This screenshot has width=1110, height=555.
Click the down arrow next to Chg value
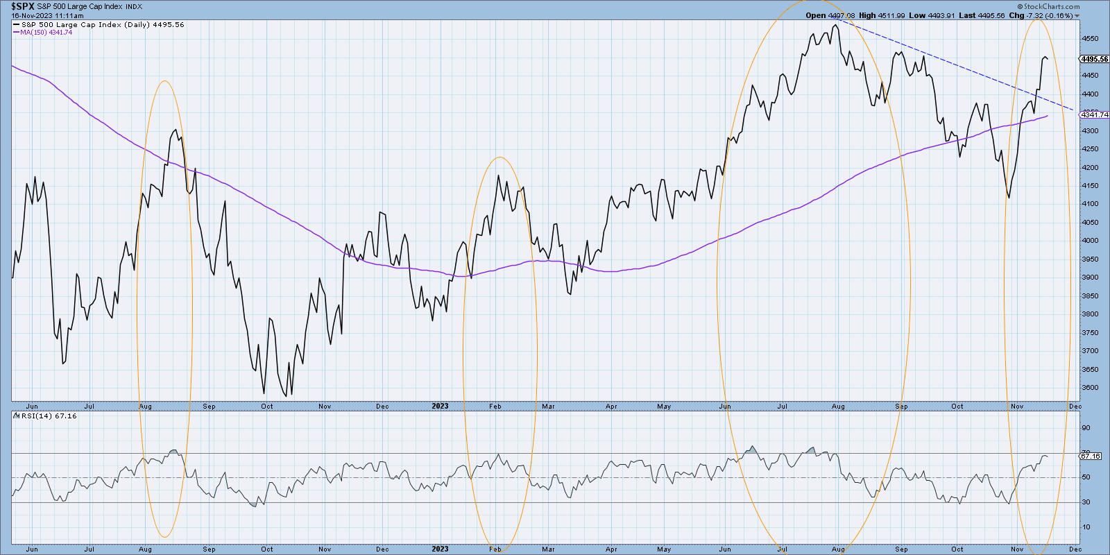point(1077,16)
